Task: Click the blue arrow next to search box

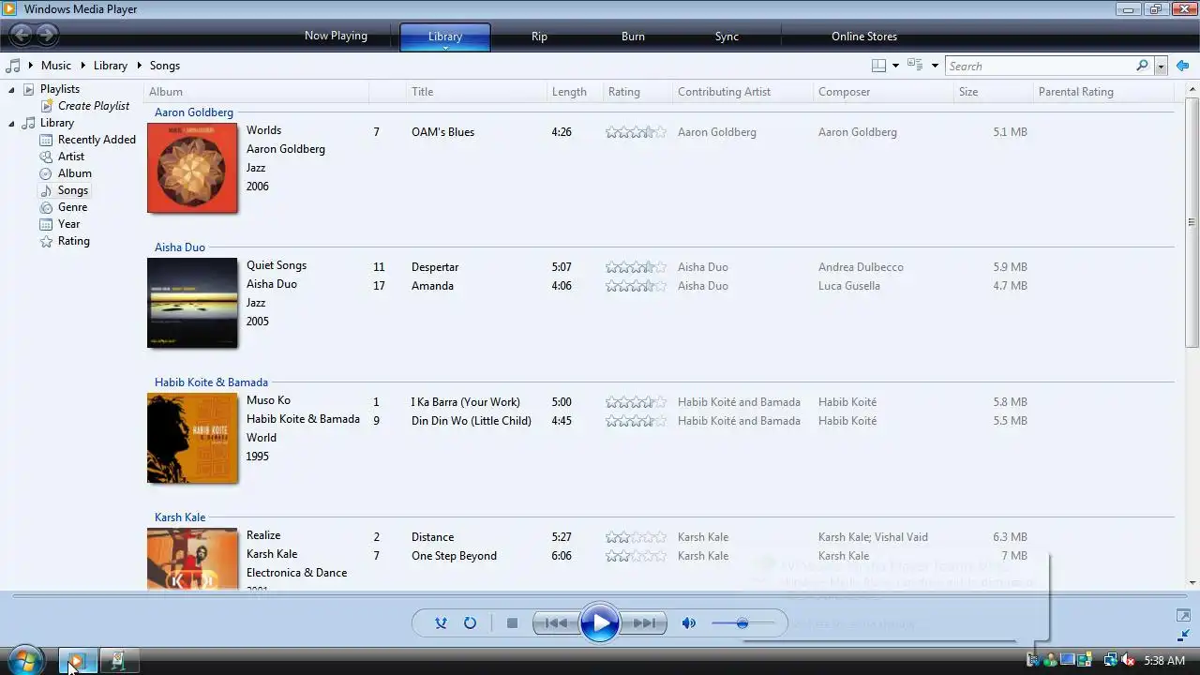Action: coord(1182,66)
